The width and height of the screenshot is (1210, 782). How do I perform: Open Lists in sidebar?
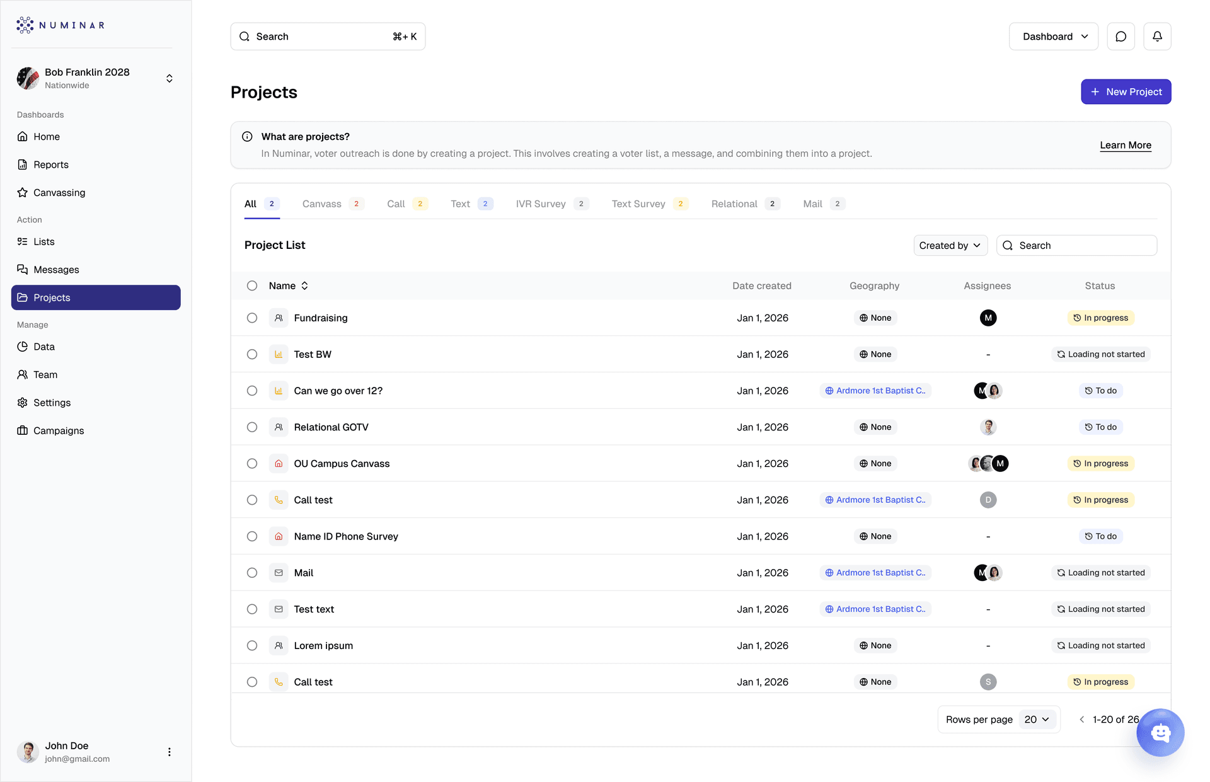click(96, 242)
